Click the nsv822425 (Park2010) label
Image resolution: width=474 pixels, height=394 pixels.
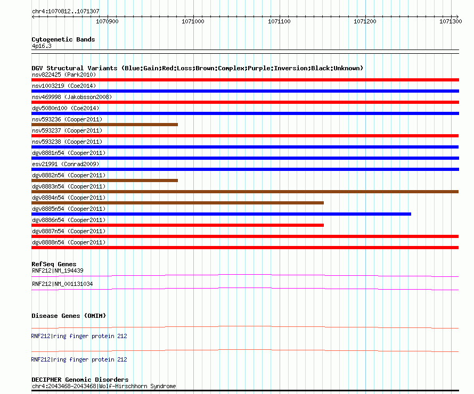tap(64, 75)
